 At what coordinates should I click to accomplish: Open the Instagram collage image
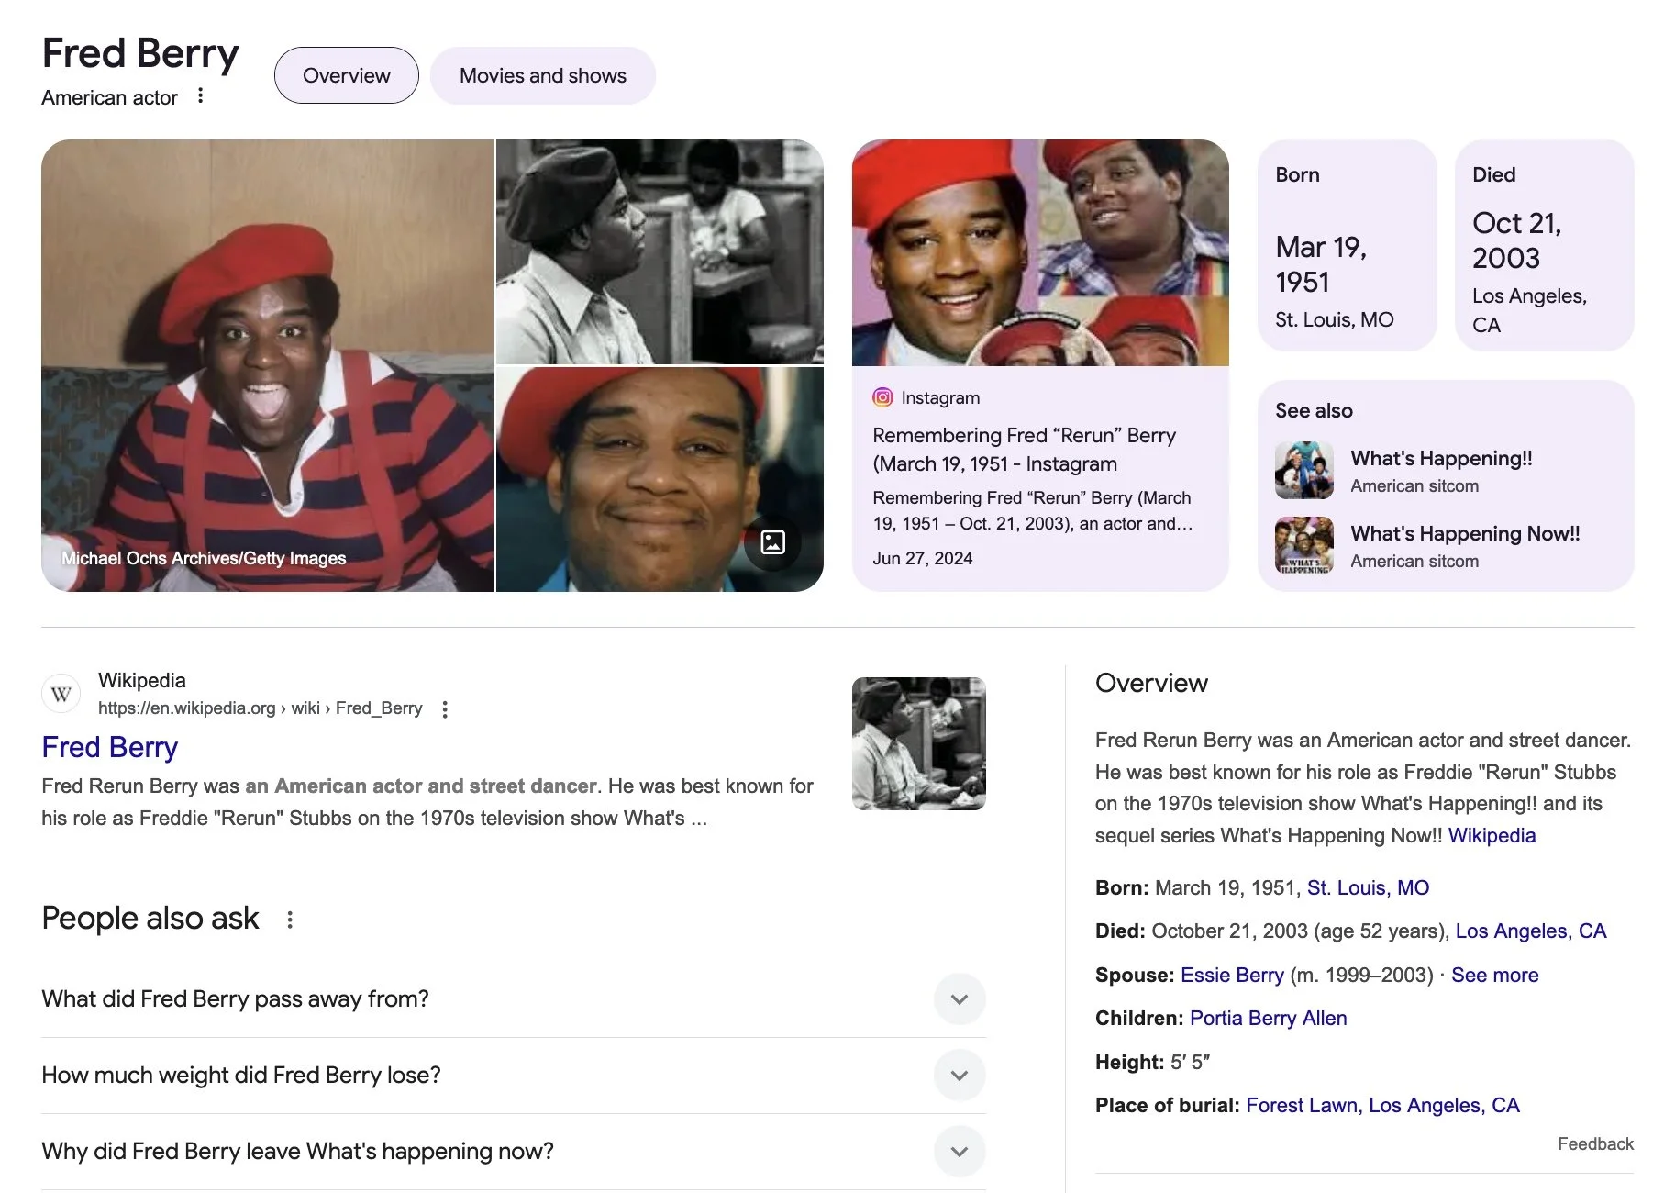click(1040, 252)
